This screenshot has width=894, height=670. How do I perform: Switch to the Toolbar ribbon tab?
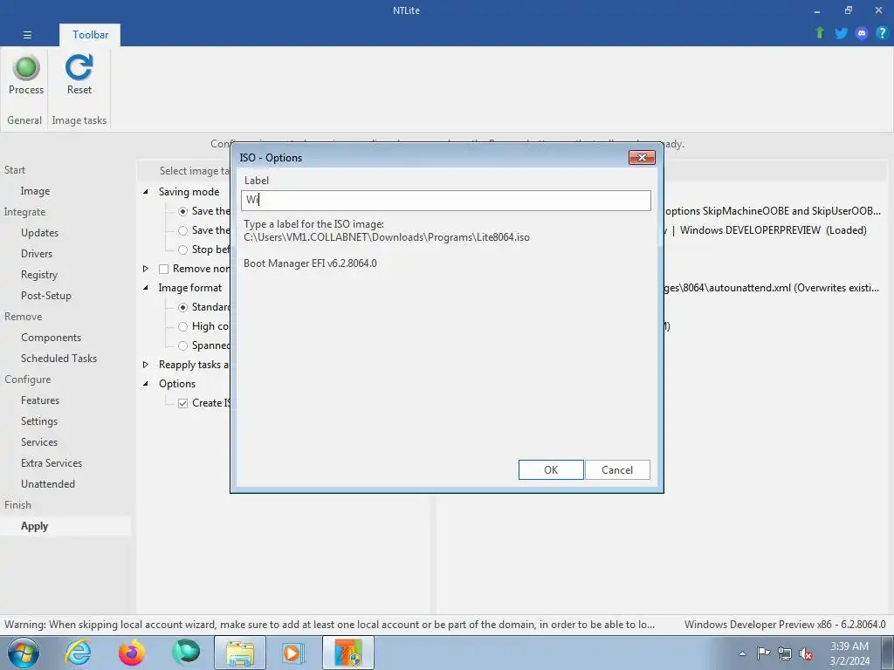click(90, 35)
